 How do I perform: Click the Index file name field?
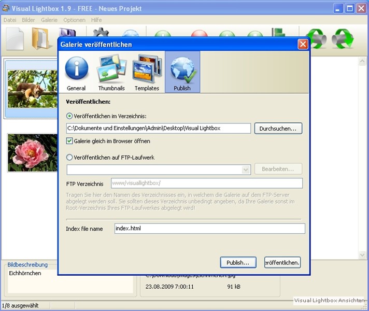pos(209,229)
